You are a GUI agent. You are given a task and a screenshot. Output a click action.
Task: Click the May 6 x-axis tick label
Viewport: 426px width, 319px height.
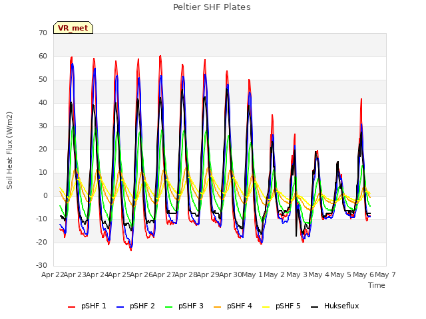[x=363, y=274]
